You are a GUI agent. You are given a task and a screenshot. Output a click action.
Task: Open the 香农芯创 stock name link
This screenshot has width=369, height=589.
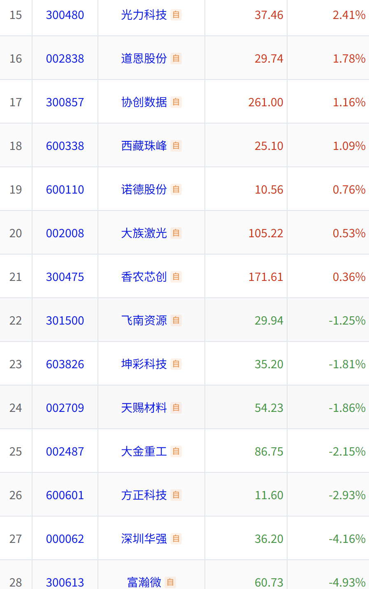144,277
